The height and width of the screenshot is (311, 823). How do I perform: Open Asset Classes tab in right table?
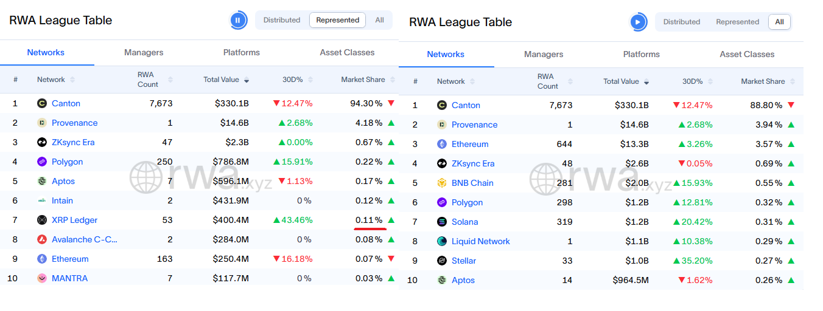tap(747, 54)
